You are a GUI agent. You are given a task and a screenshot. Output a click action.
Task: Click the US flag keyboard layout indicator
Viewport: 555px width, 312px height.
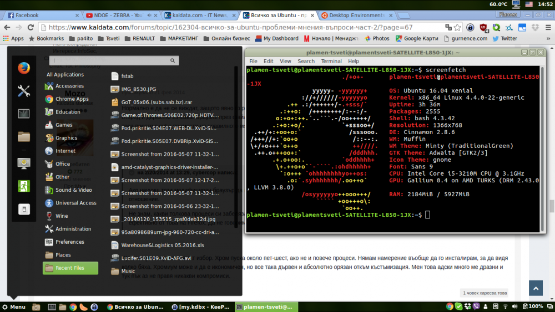pos(529,4)
